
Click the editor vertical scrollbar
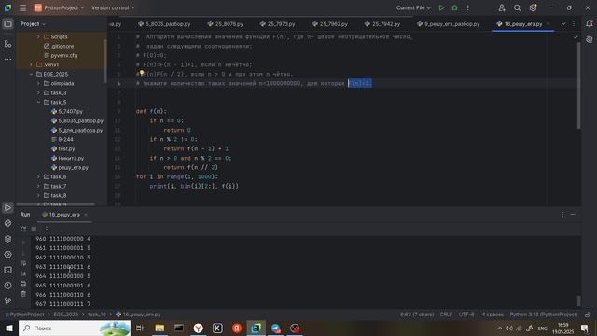point(578,86)
